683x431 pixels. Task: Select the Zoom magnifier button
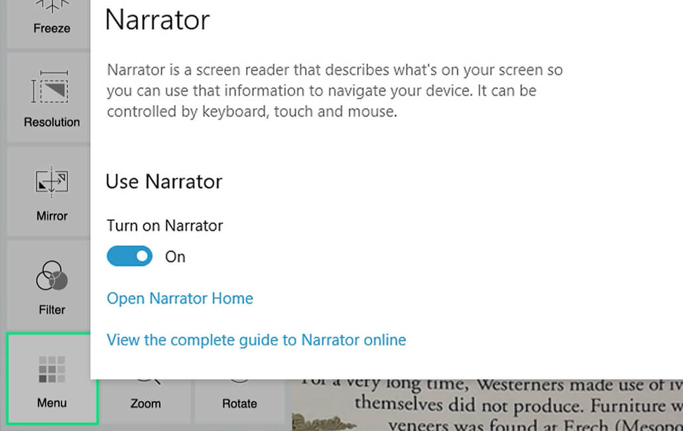(x=146, y=399)
